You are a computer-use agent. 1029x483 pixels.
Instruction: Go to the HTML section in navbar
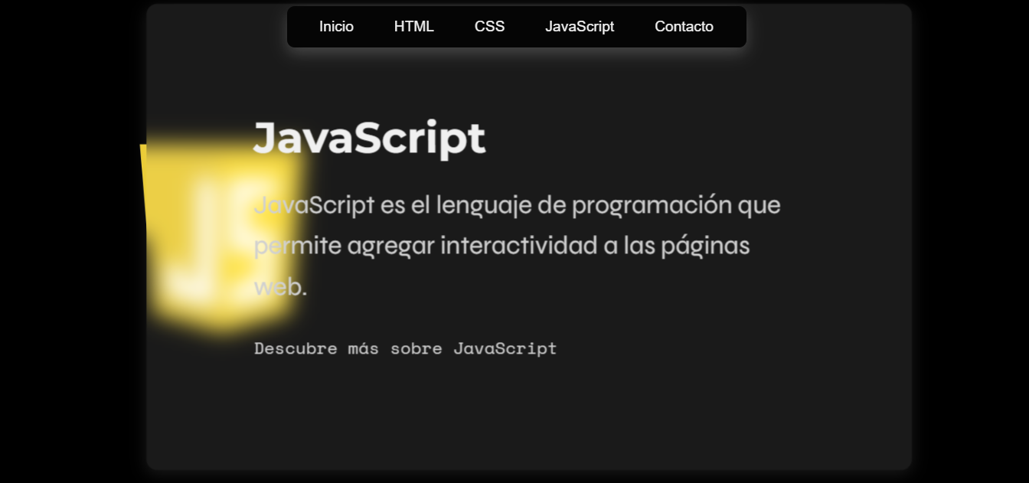[414, 27]
